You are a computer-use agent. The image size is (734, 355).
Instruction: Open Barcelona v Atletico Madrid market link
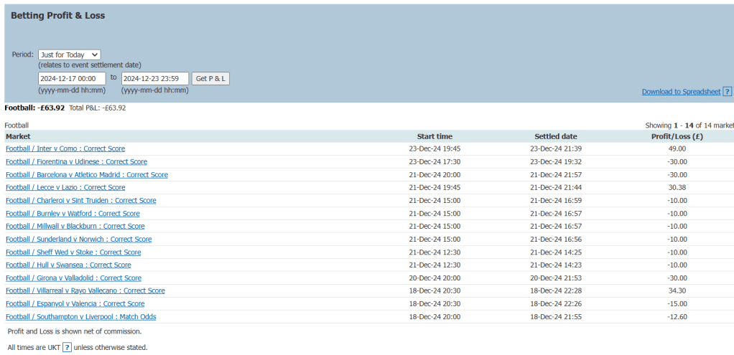click(87, 175)
